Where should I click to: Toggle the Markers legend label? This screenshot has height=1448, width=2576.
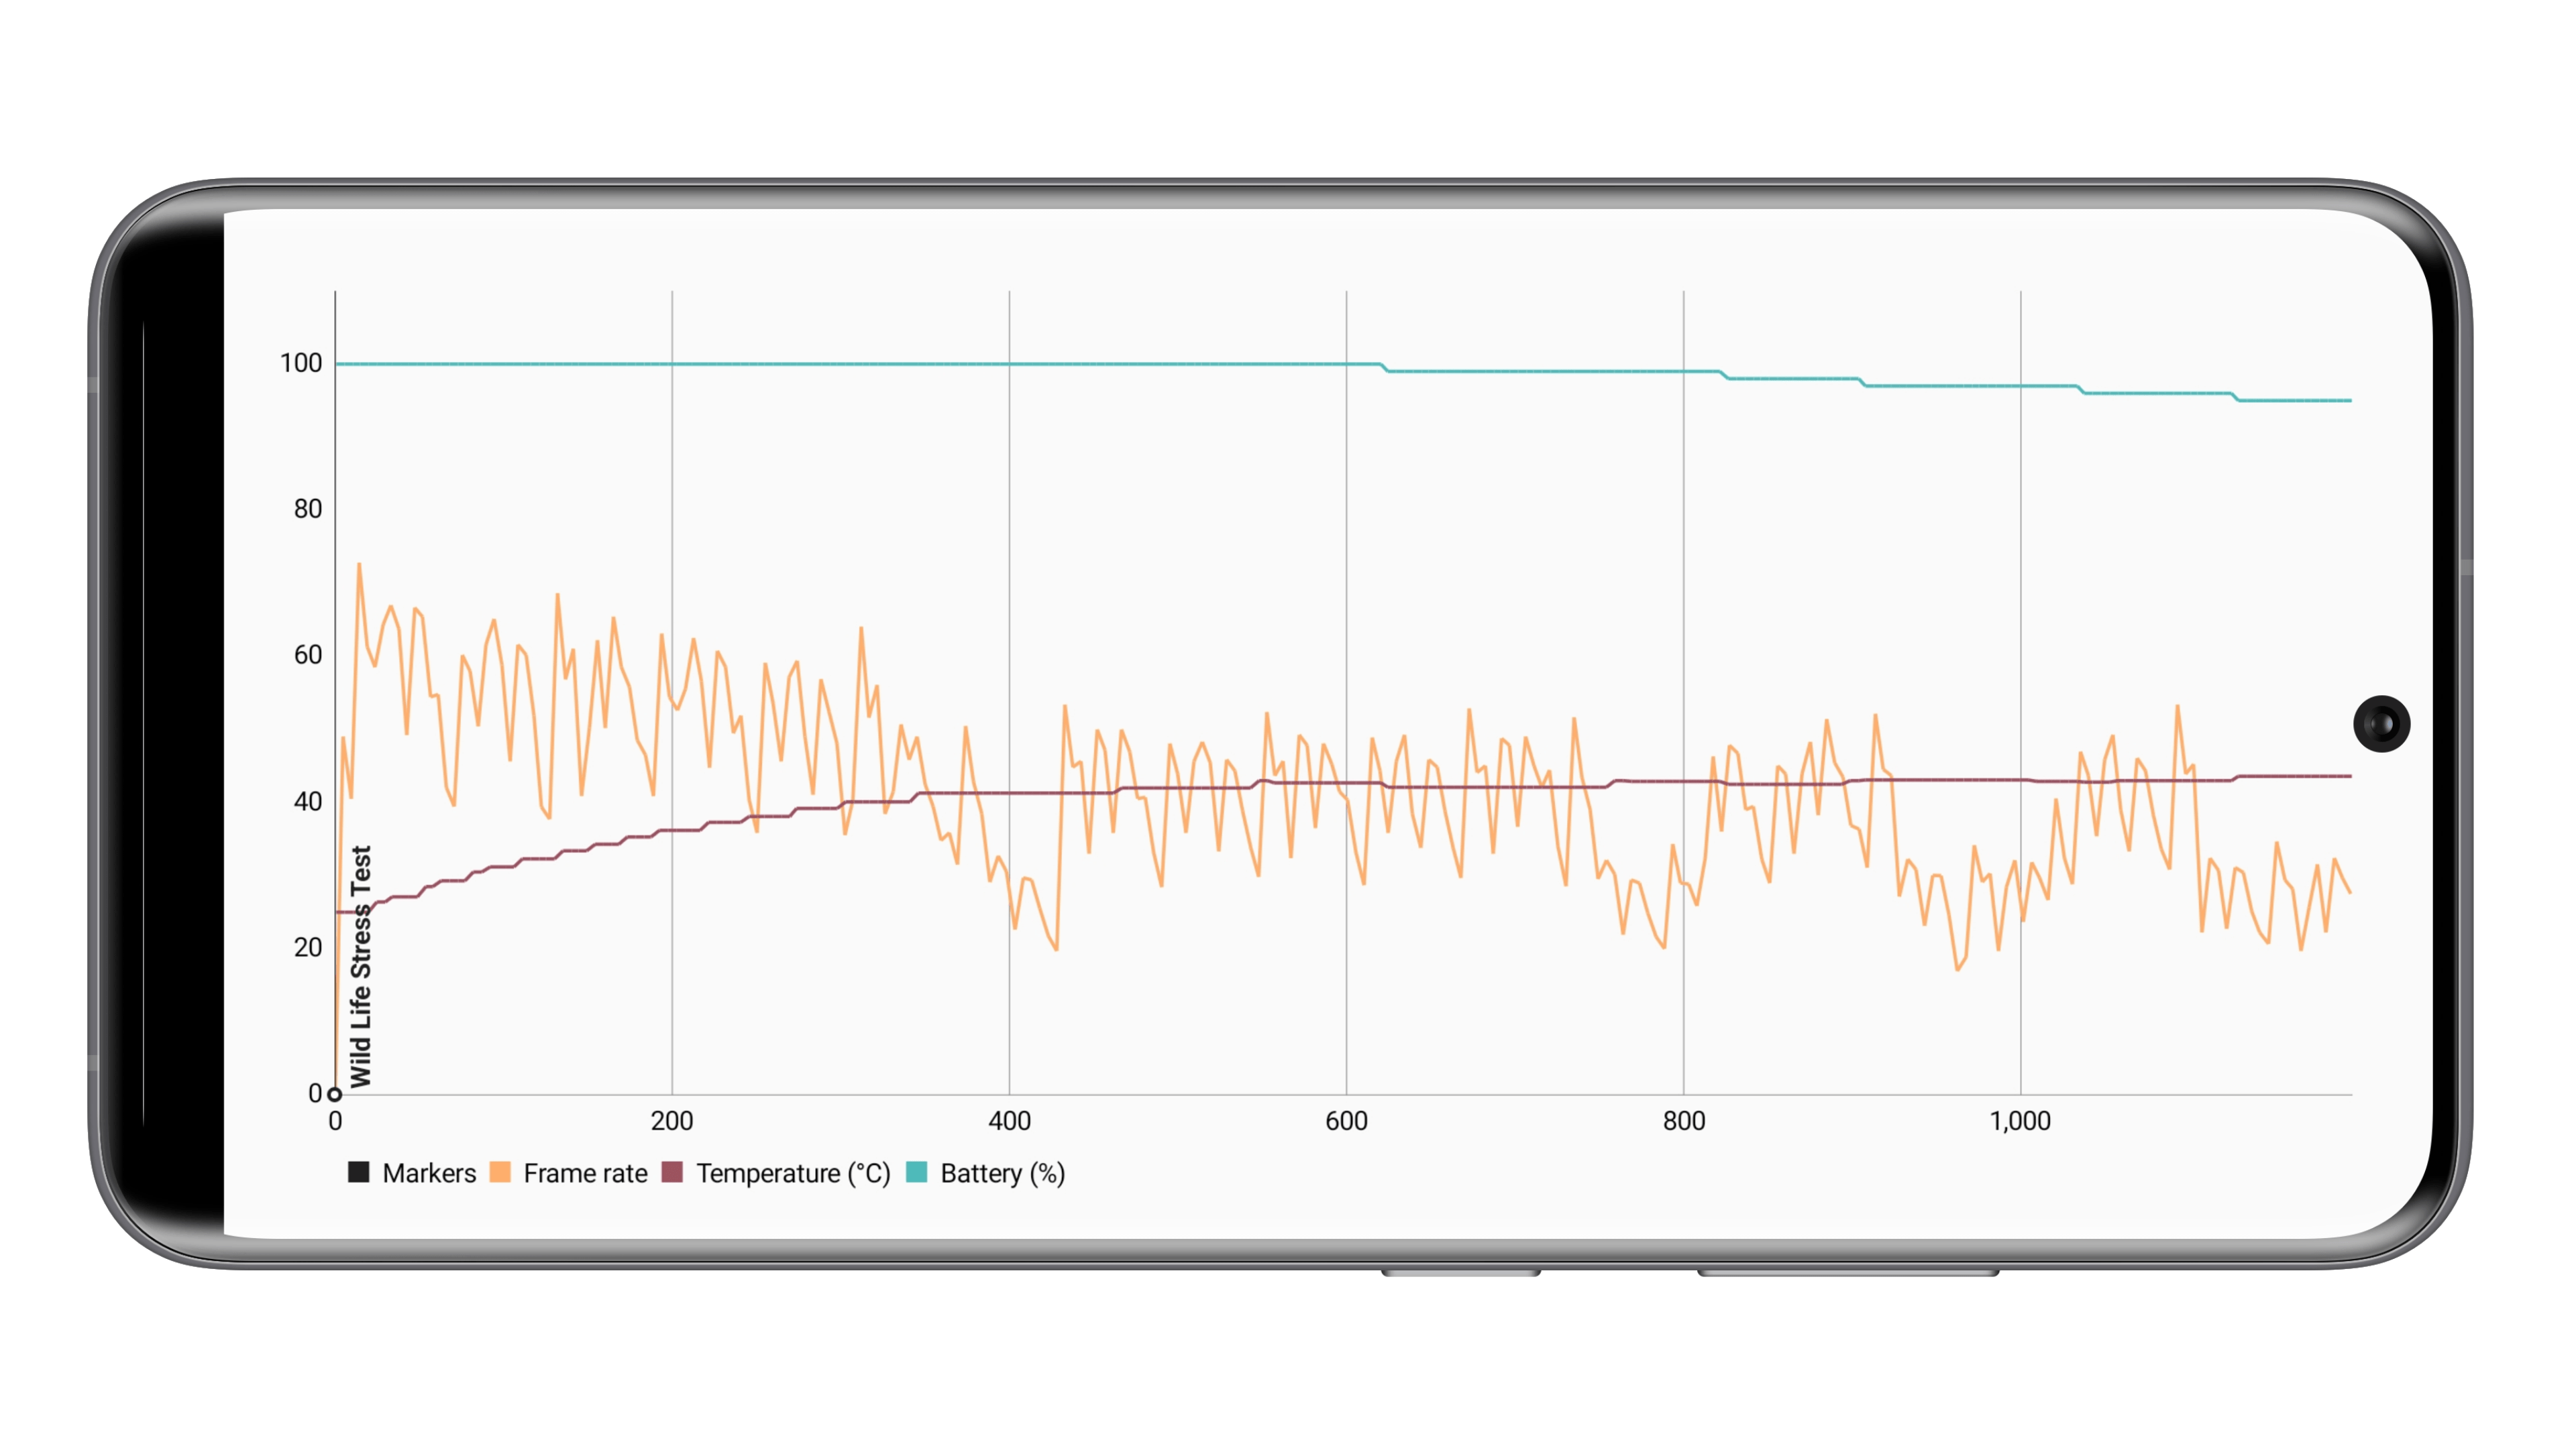pyautogui.click(x=429, y=1173)
